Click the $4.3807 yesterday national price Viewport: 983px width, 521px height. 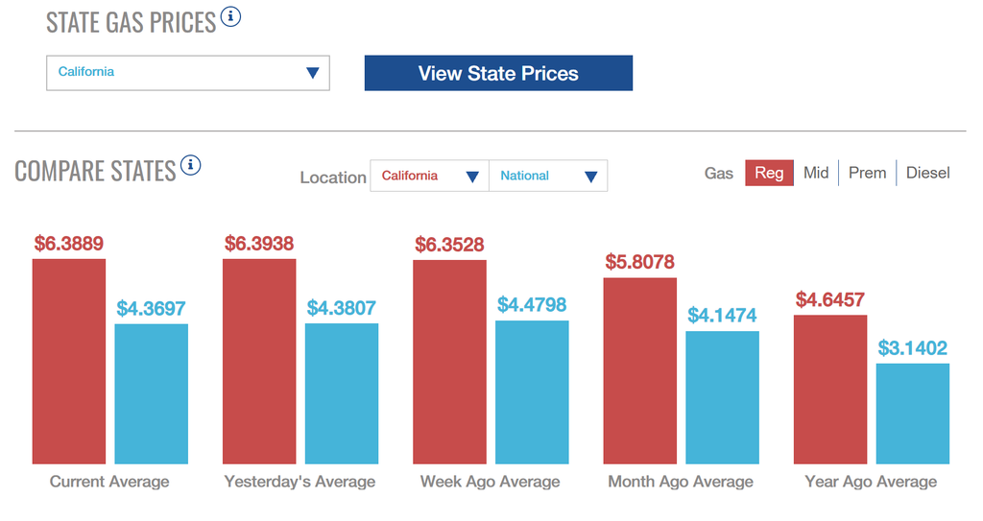[x=342, y=308]
